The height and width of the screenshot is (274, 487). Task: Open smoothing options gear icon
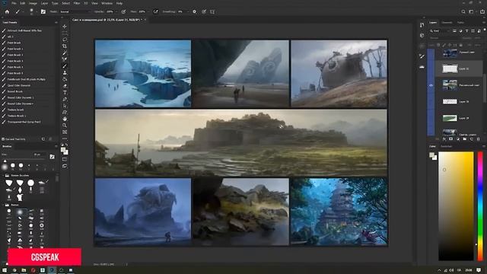[x=195, y=12]
